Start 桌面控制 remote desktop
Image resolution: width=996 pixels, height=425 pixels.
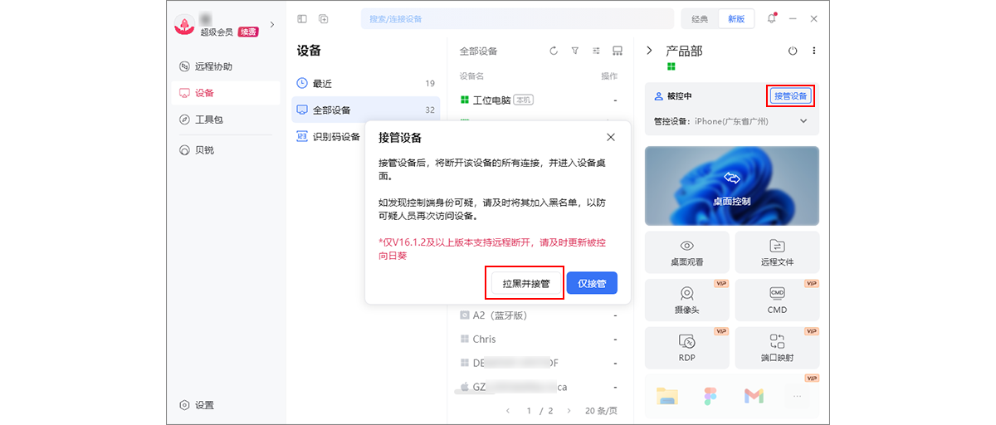pos(732,187)
